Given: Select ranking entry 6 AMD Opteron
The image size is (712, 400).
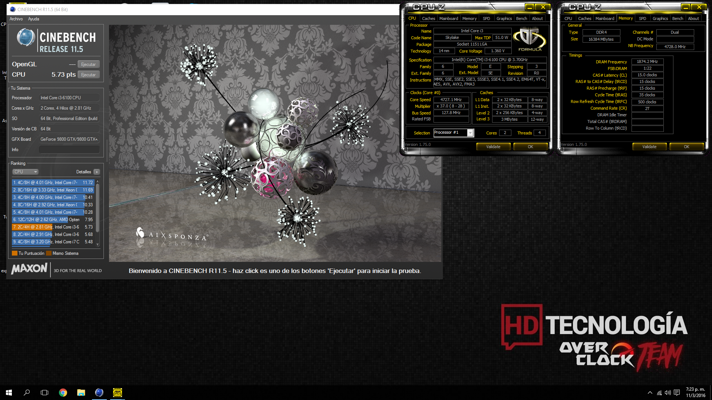Looking at the screenshot, I should [53, 220].
